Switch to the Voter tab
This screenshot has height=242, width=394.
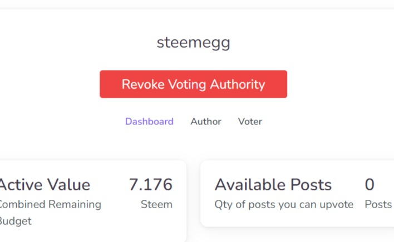[250, 122]
